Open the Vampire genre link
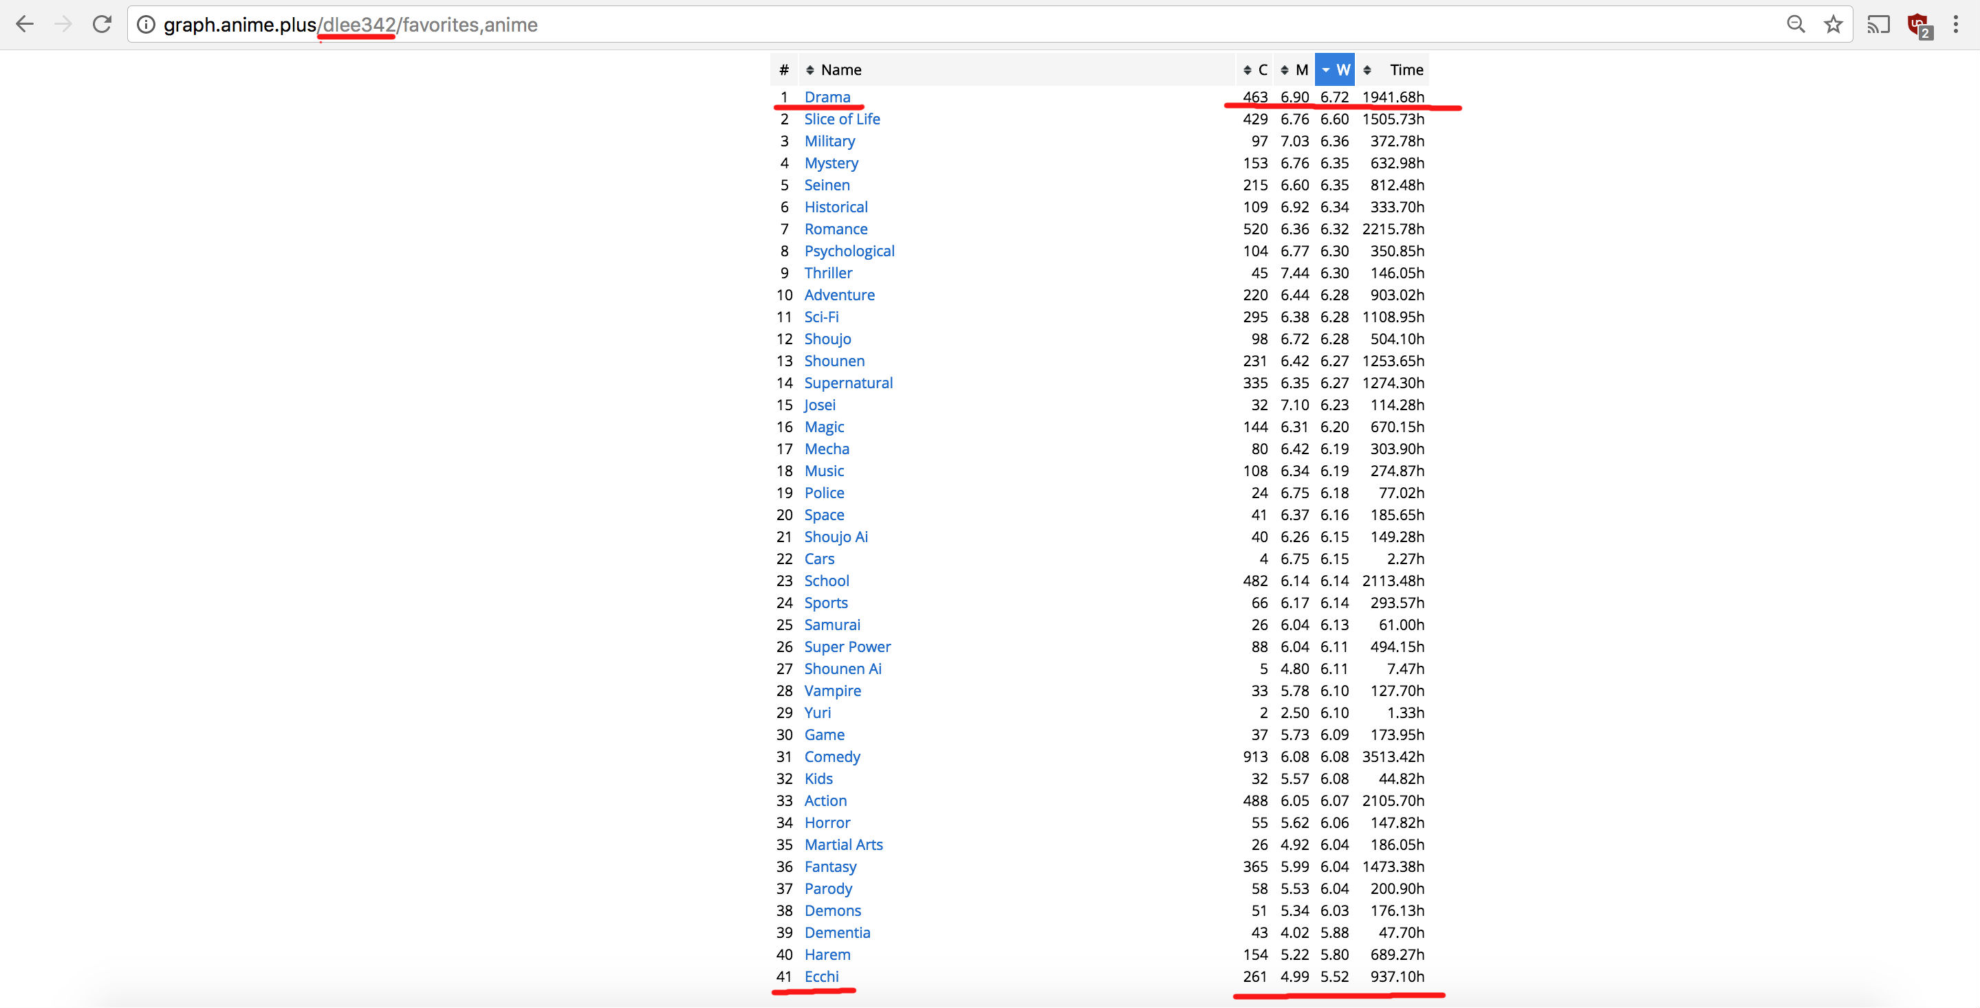The height and width of the screenshot is (1008, 1980). (x=832, y=691)
